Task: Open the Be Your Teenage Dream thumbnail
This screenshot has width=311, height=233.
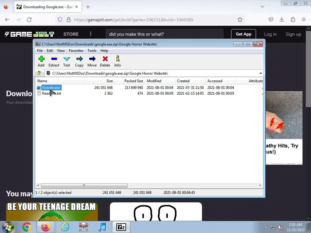Action: (52, 211)
